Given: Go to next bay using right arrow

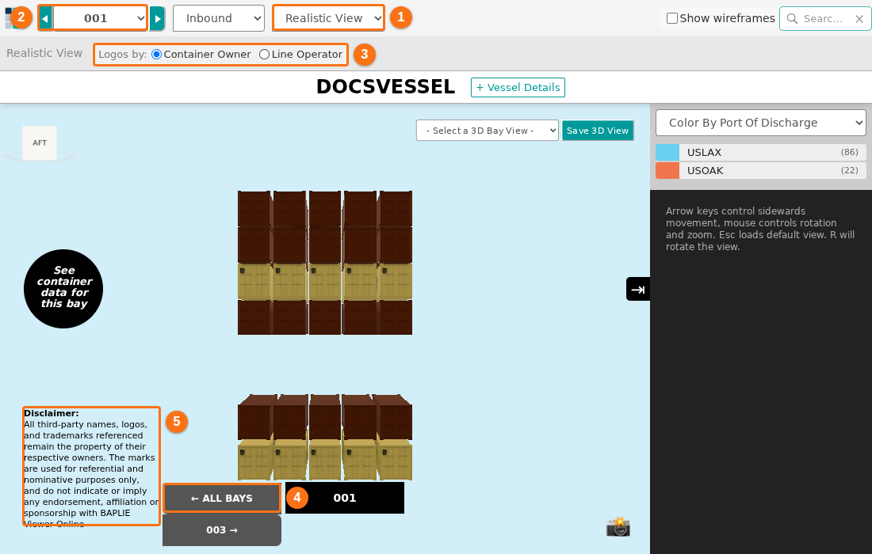Looking at the screenshot, I should (x=158, y=18).
